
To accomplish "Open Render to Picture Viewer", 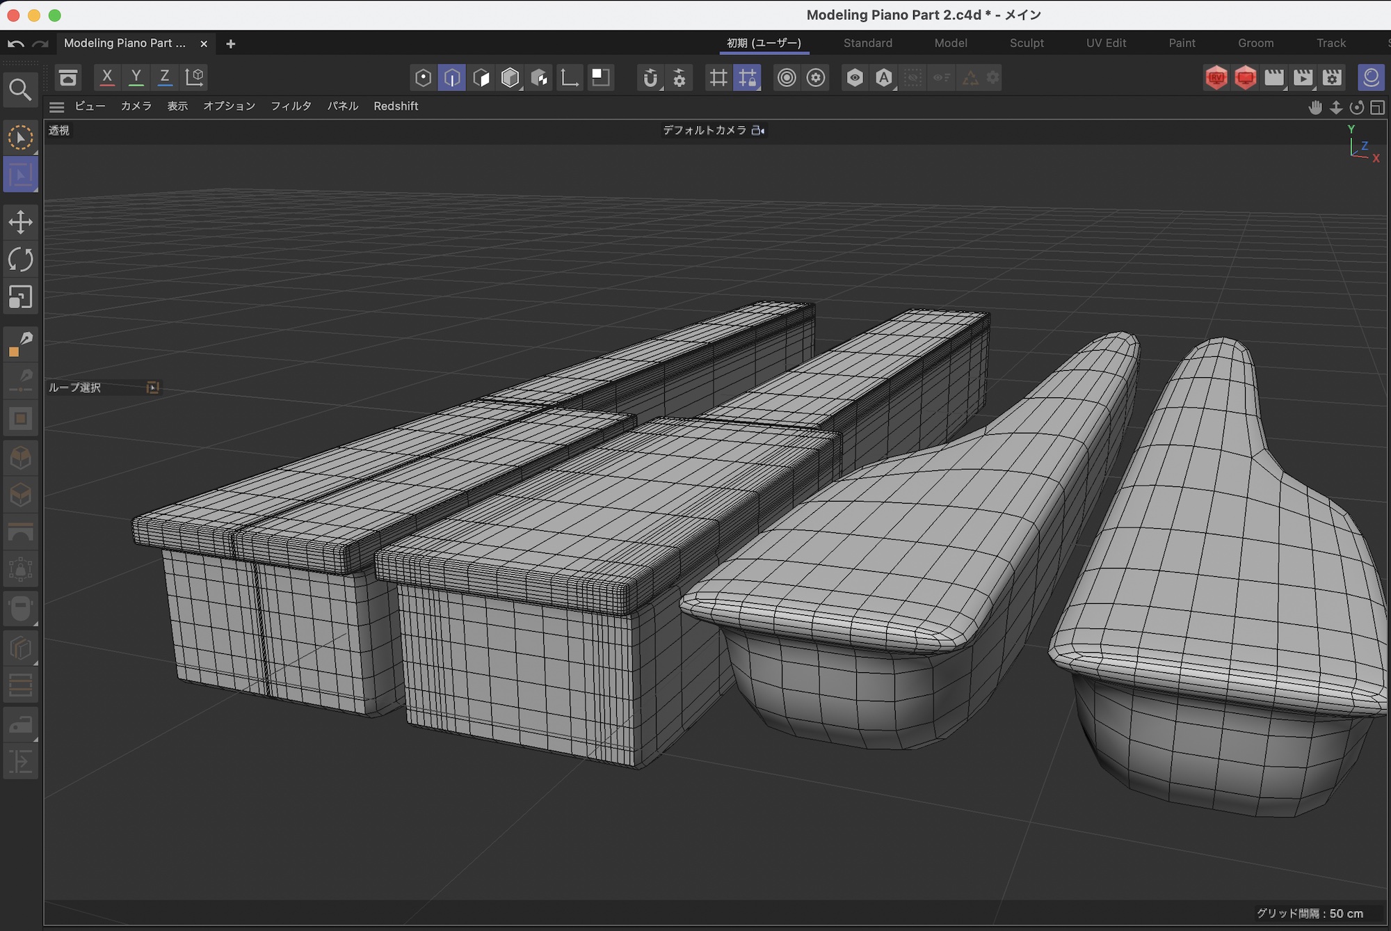I will tap(1302, 78).
